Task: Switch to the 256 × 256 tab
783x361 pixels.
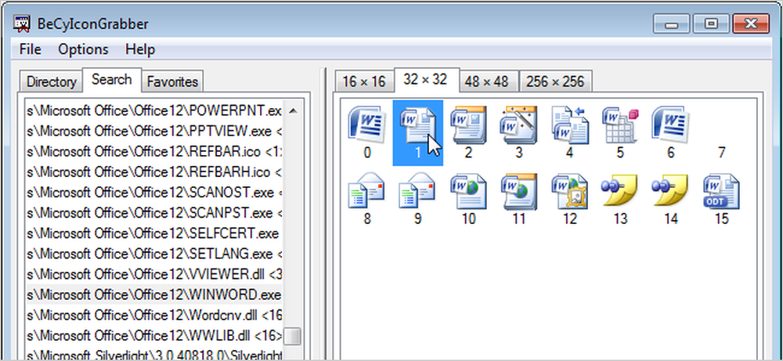Action: pos(555,81)
